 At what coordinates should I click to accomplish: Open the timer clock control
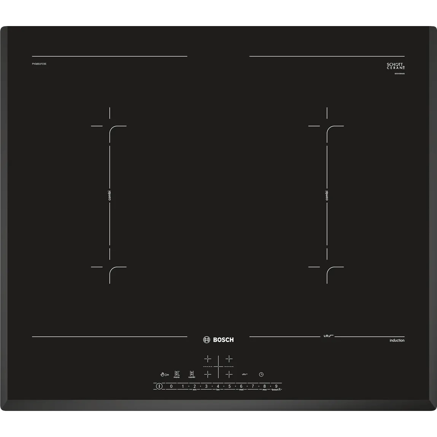pos(261,374)
